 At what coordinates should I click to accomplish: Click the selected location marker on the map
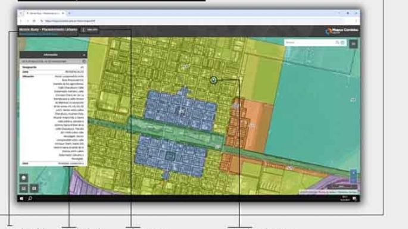tap(213, 80)
